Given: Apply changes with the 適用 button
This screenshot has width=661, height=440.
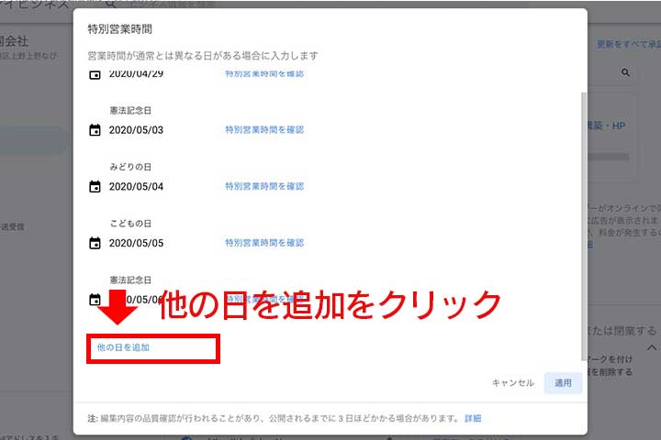Looking at the screenshot, I should coord(563,383).
